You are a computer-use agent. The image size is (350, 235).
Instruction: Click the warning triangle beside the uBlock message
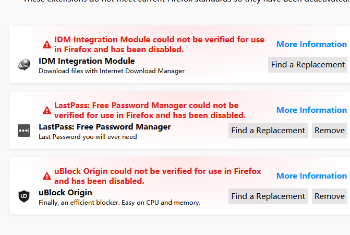pyautogui.click(x=47, y=176)
